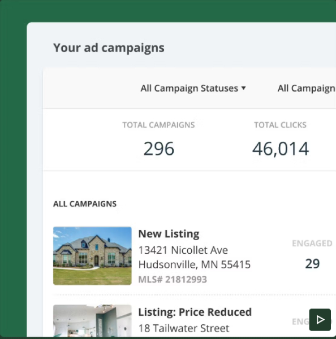
Task: Click the Your ad campaigns heading
Action: coord(109,48)
